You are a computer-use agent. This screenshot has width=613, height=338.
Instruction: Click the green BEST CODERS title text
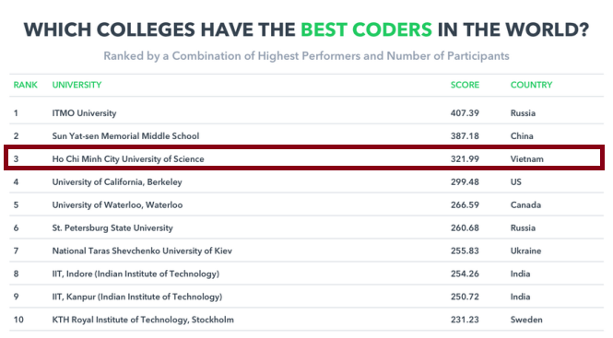coord(366,30)
